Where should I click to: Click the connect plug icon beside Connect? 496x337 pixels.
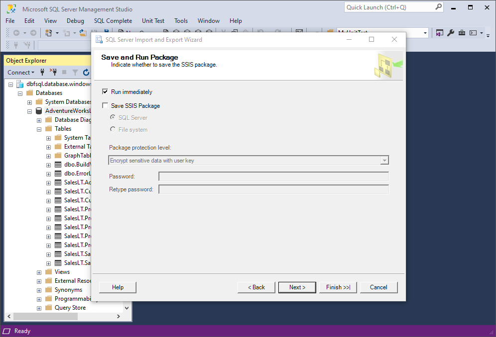42,73
